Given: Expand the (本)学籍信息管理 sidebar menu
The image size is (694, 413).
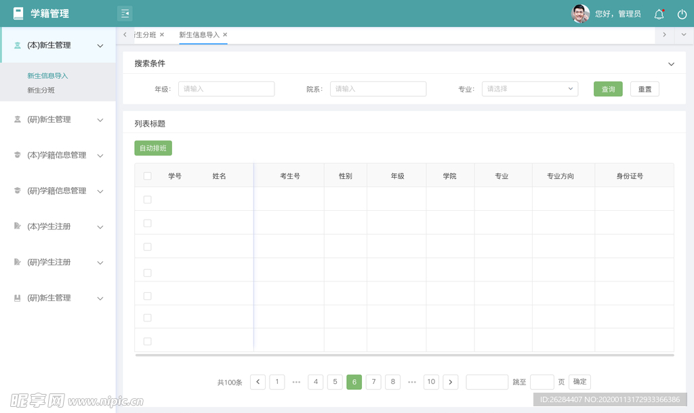Looking at the screenshot, I should click(58, 155).
